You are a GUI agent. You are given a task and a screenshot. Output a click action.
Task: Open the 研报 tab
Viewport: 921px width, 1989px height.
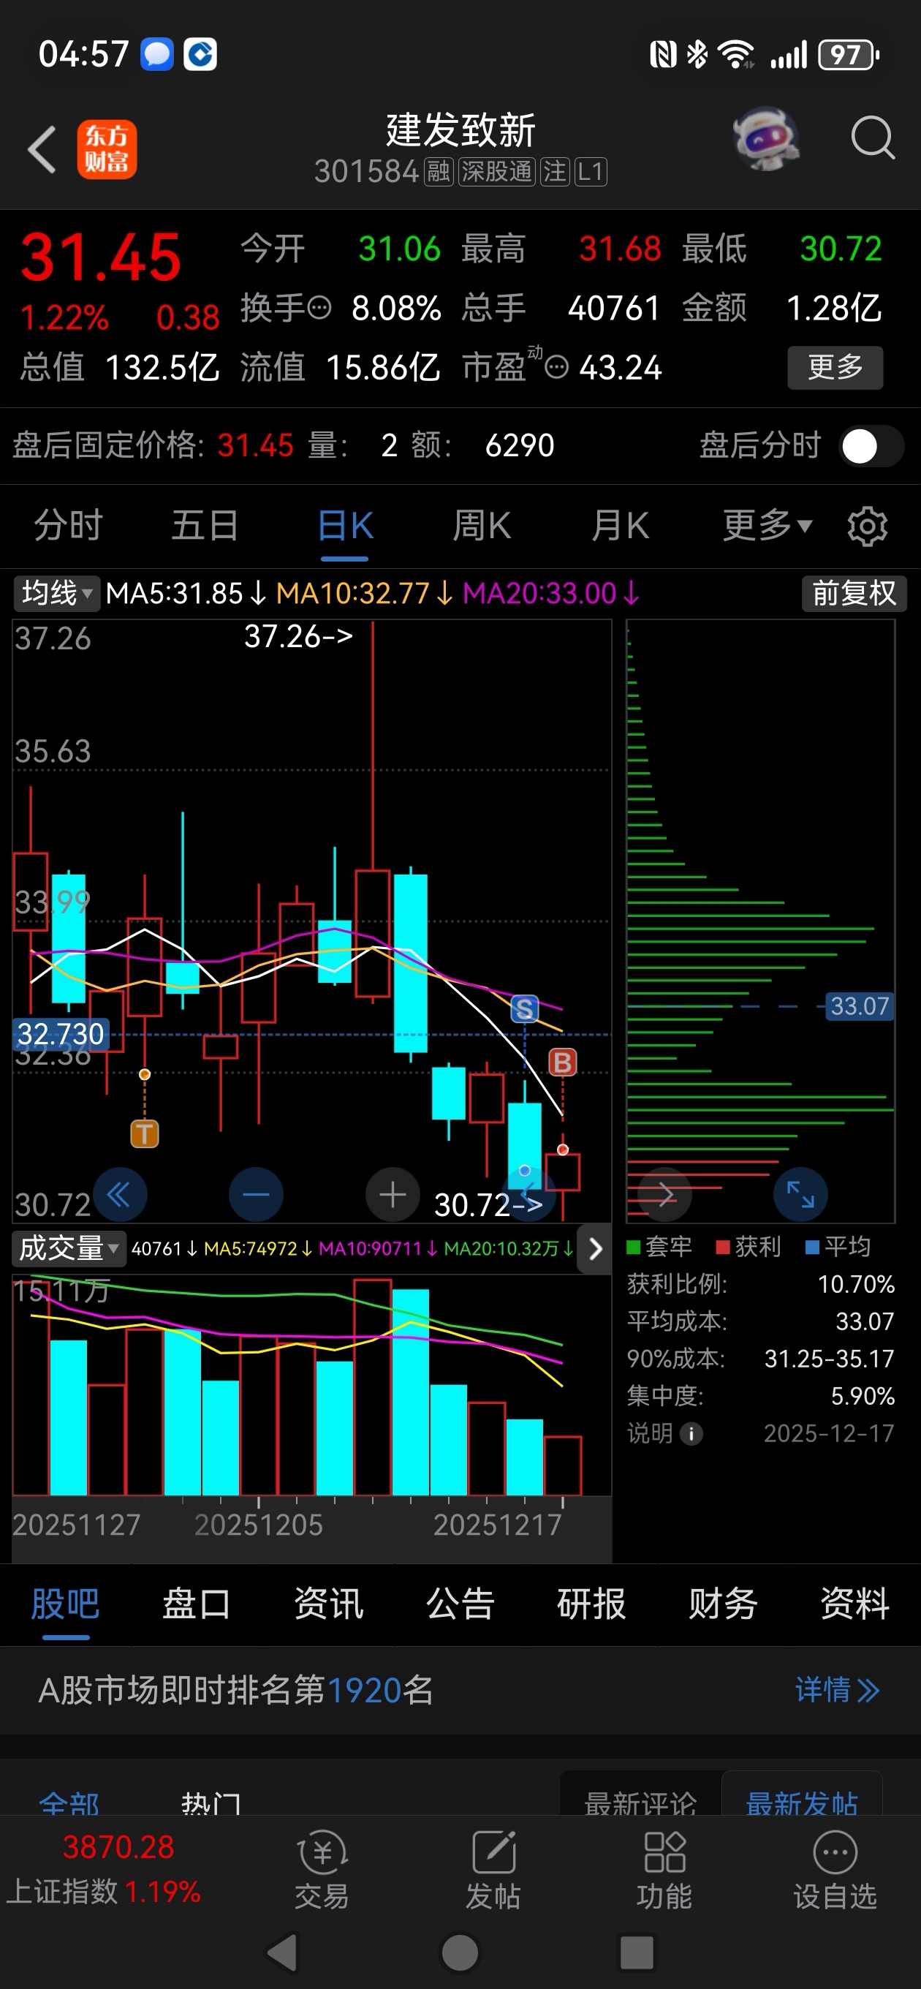(x=591, y=1604)
